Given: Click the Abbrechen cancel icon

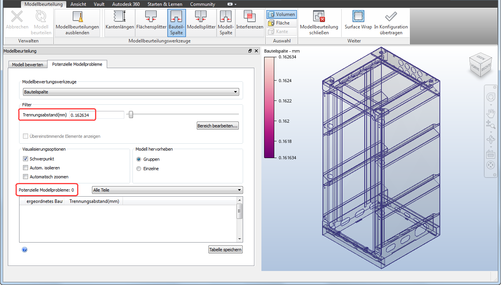Looking at the screenshot, I should pyautogui.click(x=17, y=17).
